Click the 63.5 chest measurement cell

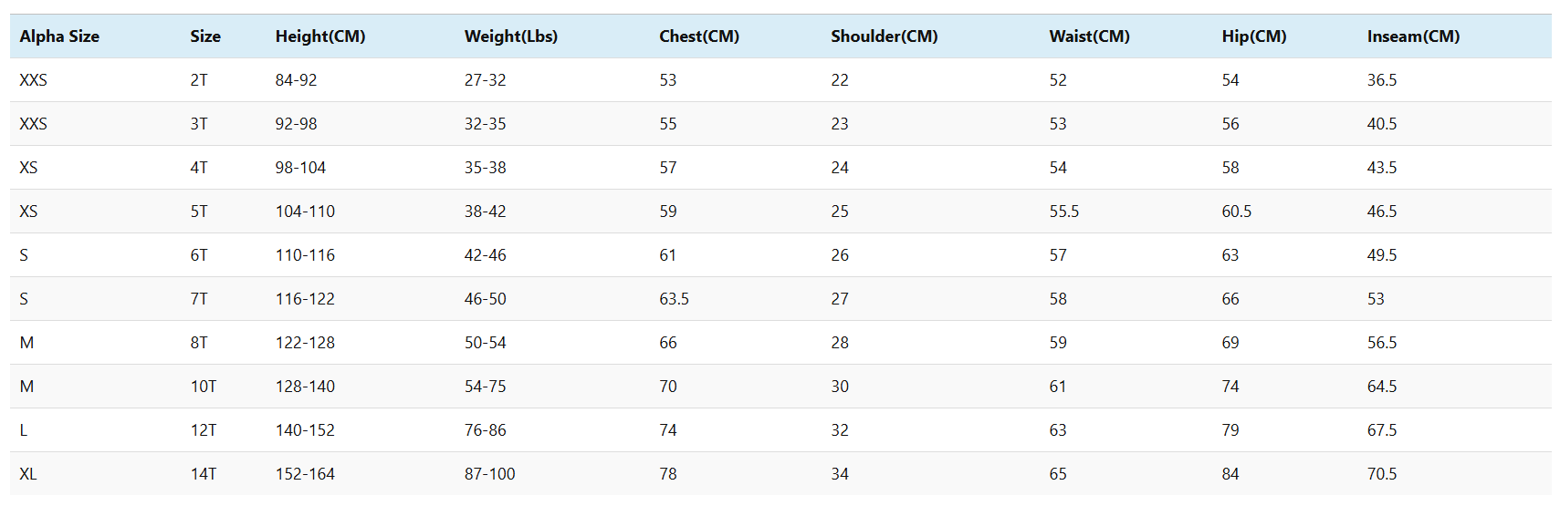pos(674,299)
